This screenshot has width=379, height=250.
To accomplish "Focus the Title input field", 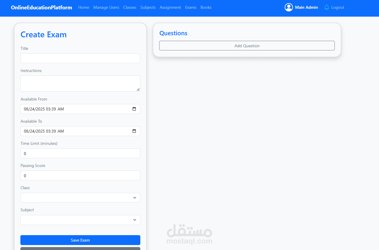I will point(80,58).
